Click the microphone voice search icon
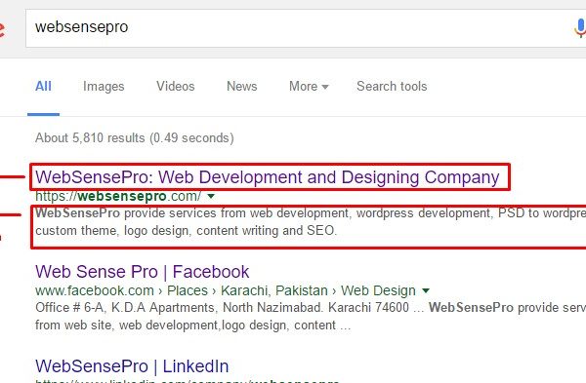The height and width of the screenshot is (383, 586). coord(580,28)
